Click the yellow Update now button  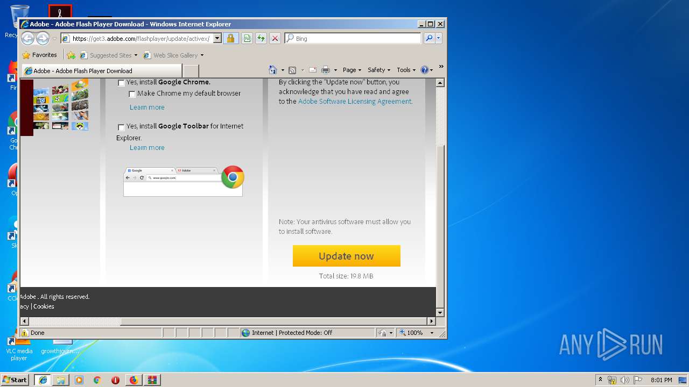click(x=347, y=256)
